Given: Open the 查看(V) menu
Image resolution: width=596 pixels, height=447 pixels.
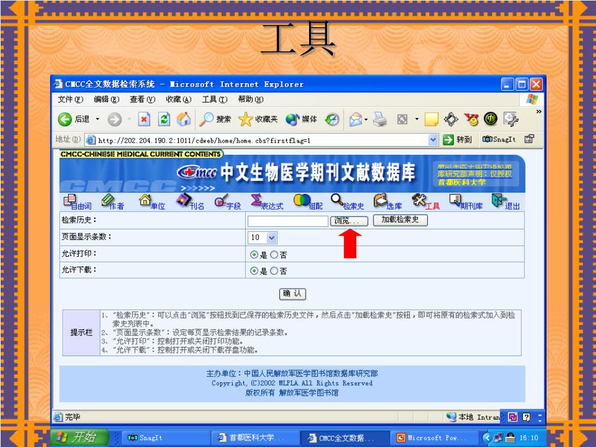Looking at the screenshot, I should tap(143, 99).
